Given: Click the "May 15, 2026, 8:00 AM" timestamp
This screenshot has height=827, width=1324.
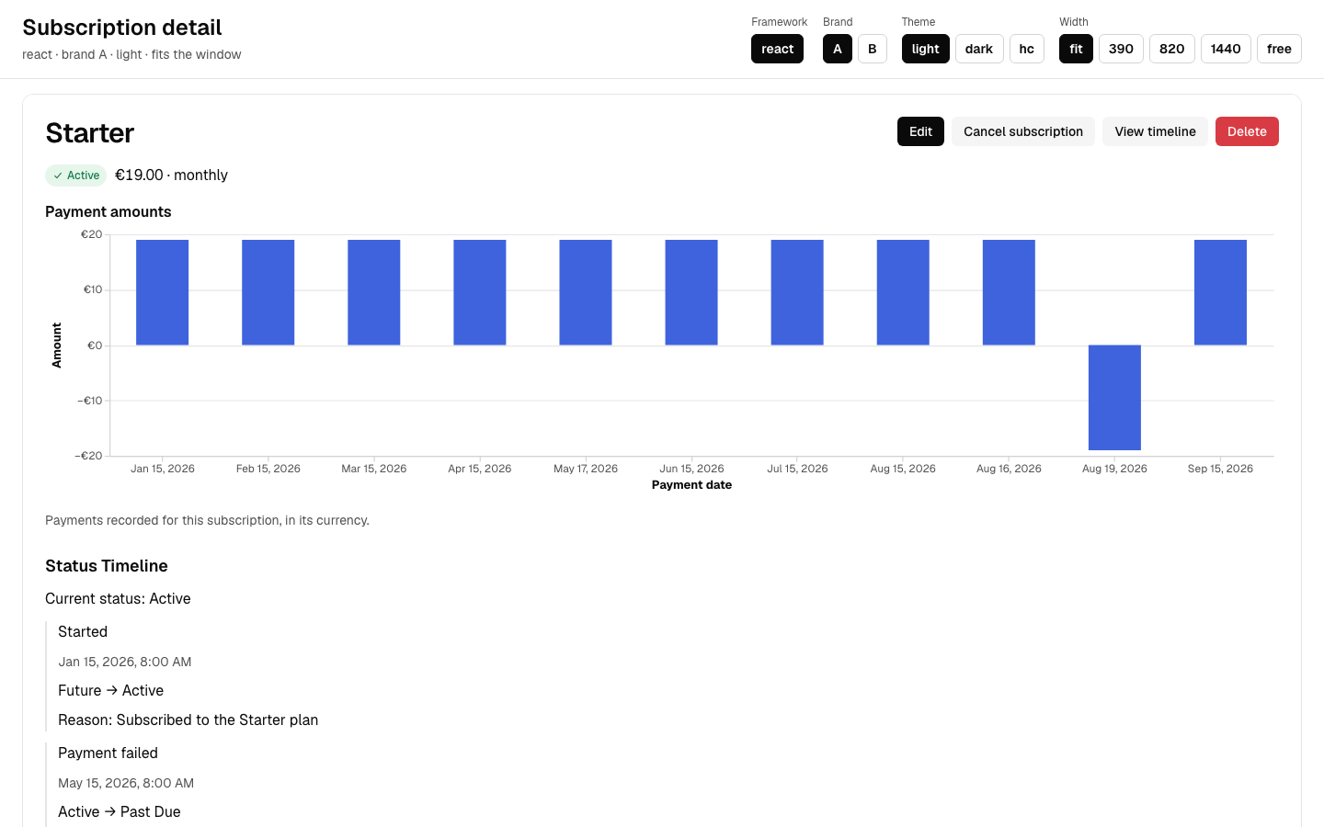Looking at the screenshot, I should tap(126, 783).
